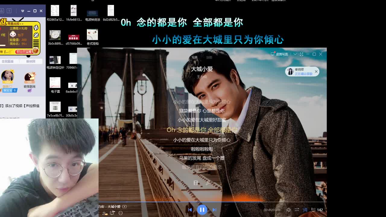Viewport: 386px width, 217px height.
Task: Select the 老式挂钩 desktop file
Action: 93,37
